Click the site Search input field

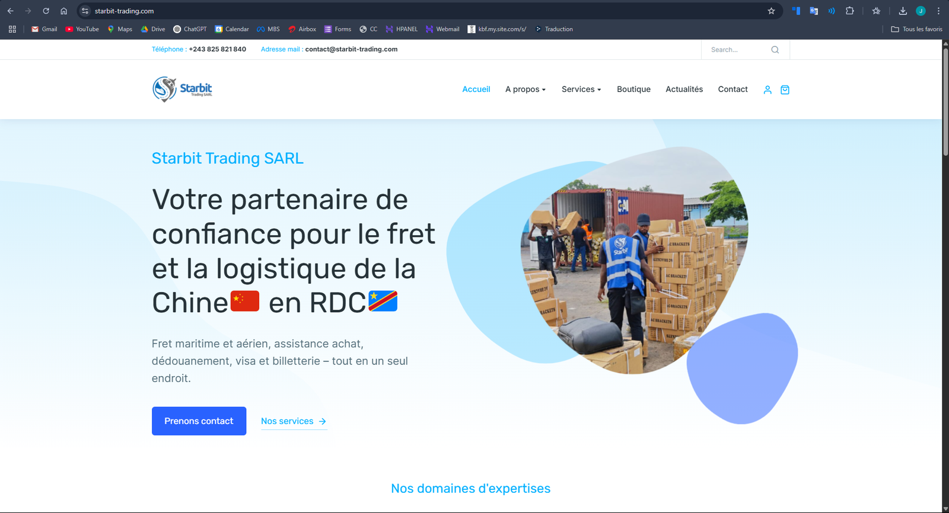[x=738, y=50]
